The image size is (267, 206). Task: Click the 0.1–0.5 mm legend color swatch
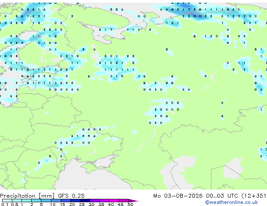pos(7,201)
